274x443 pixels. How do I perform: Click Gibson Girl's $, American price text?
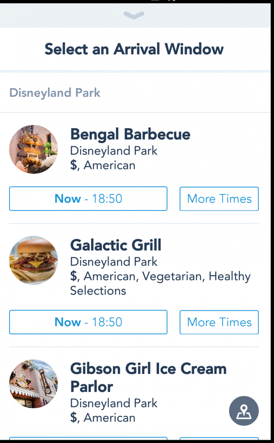click(102, 418)
